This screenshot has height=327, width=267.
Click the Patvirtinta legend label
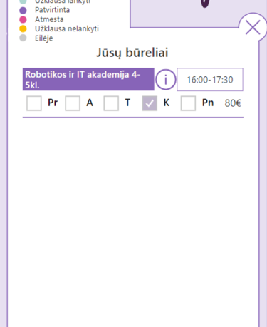click(x=52, y=10)
